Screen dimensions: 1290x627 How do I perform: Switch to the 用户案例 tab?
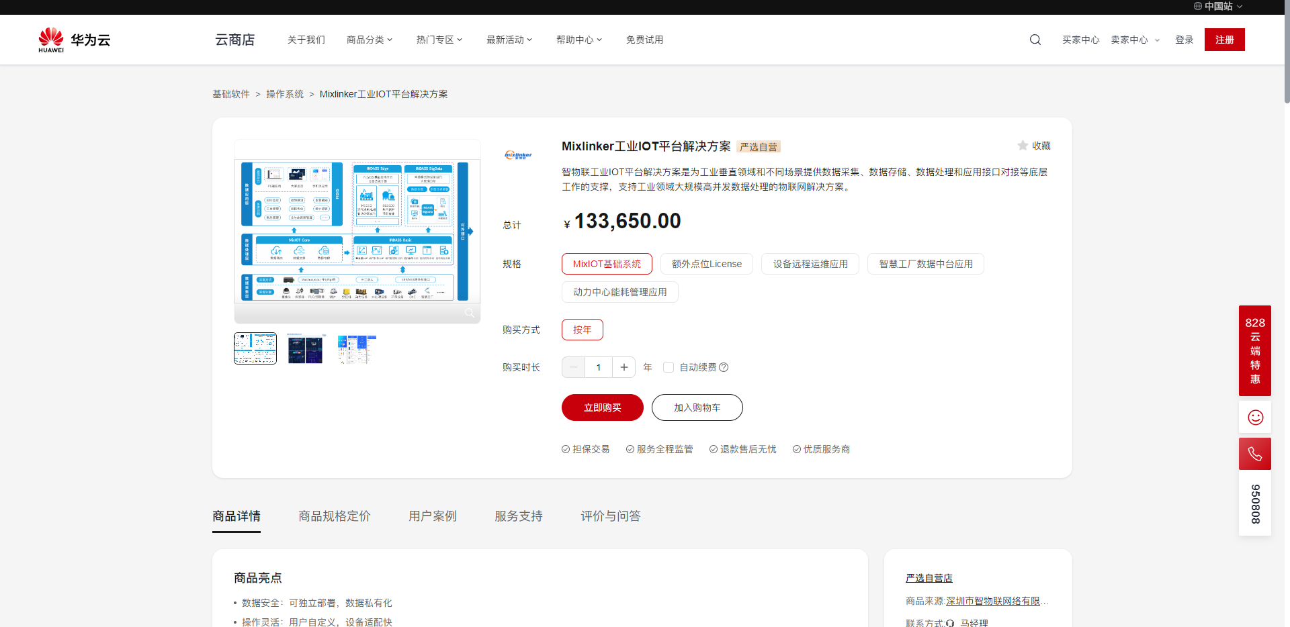(x=433, y=516)
